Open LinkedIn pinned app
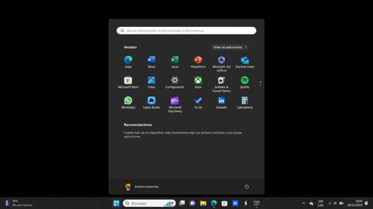Image resolution: width=373 pixels, height=209 pixels. pyautogui.click(x=222, y=103)
